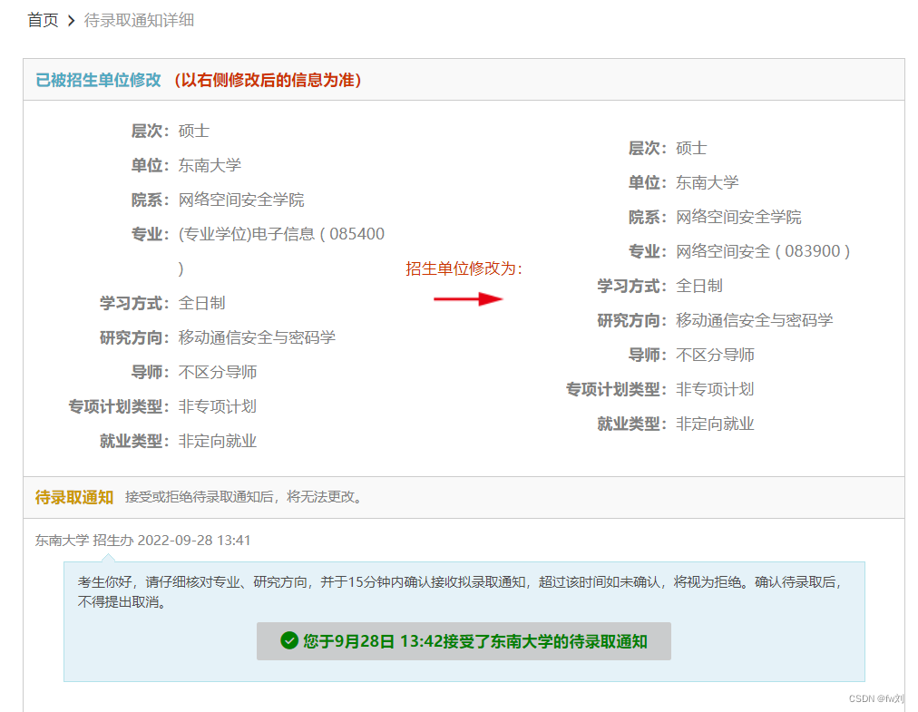Click the accepted-notice banner 您于9月28日 13:42接受了

point(464,641)
